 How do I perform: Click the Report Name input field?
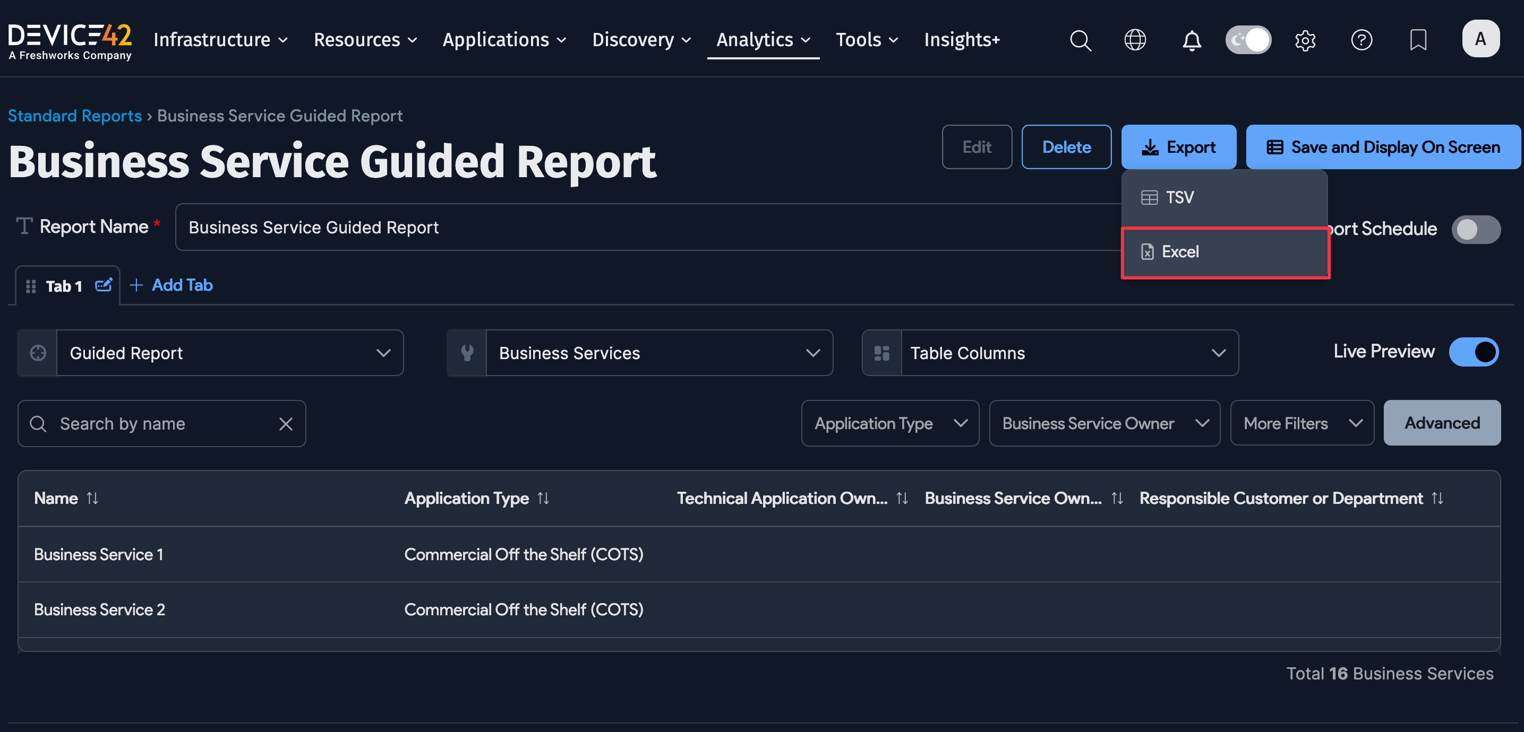click(648, 228)
